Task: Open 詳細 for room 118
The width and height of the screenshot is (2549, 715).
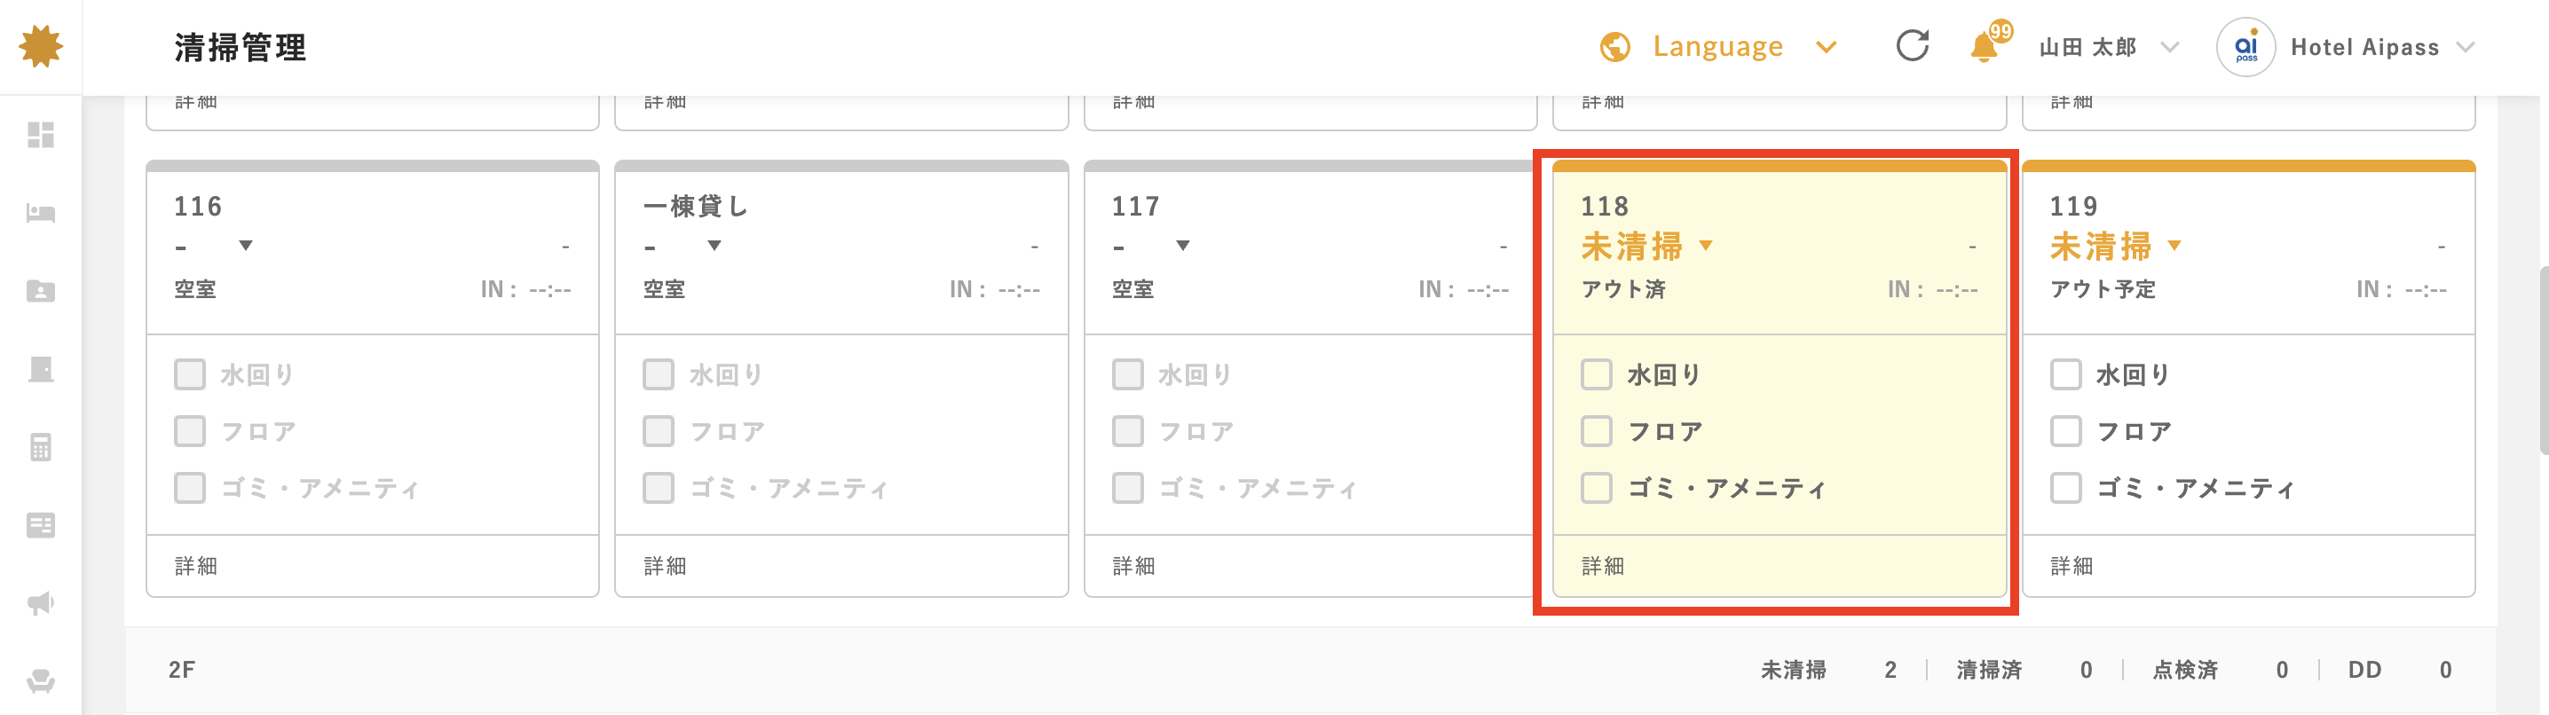Action: [x=1603, y=566]
